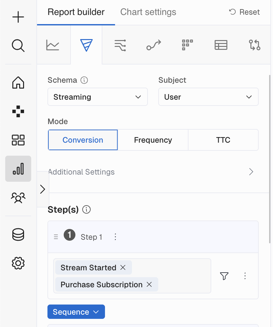Select the funnel report type icon
273x327 pixels.
tap(86, 45)
